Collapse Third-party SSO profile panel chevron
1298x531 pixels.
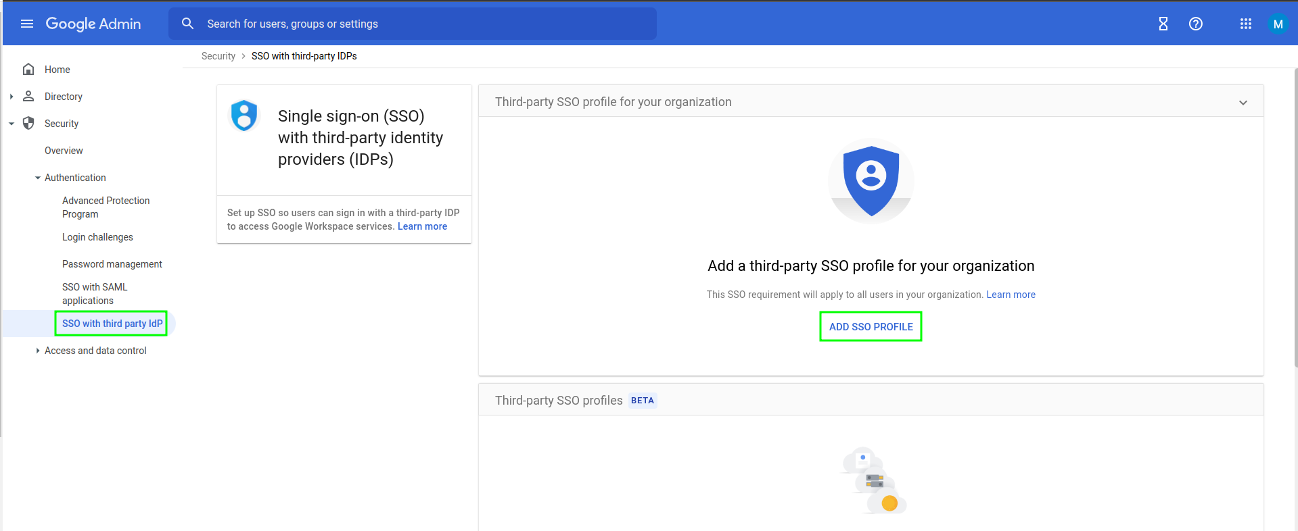(x=1243, y=103)
